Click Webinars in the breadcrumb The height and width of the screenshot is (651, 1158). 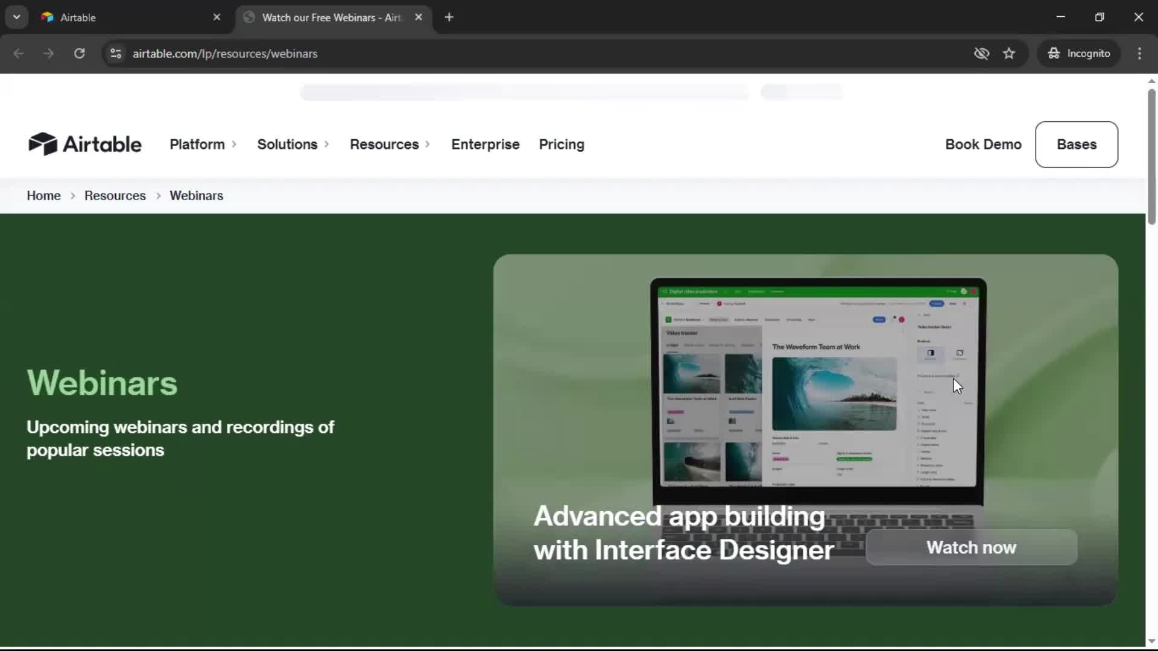[x=197, y=196]
